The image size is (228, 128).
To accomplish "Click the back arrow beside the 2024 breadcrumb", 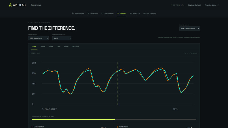I will point(29,23).
